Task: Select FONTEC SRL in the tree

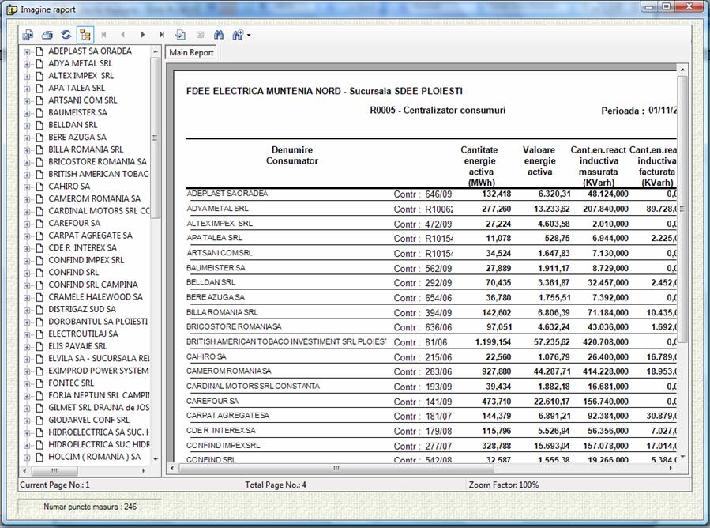Action: coord(71,383)
